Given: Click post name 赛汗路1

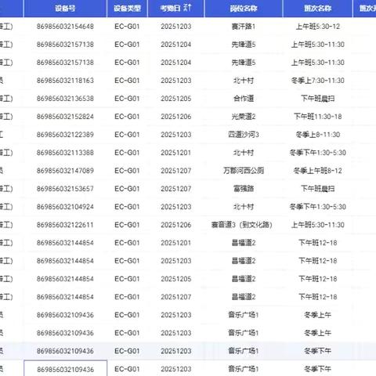Looking at the screenshot, I should pyautogui.click(x=244, y=27).
